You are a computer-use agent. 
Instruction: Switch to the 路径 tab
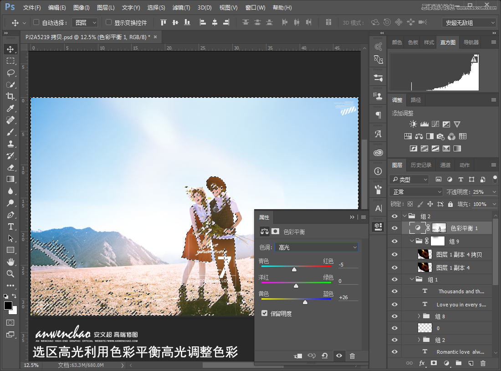click(415, 100)
